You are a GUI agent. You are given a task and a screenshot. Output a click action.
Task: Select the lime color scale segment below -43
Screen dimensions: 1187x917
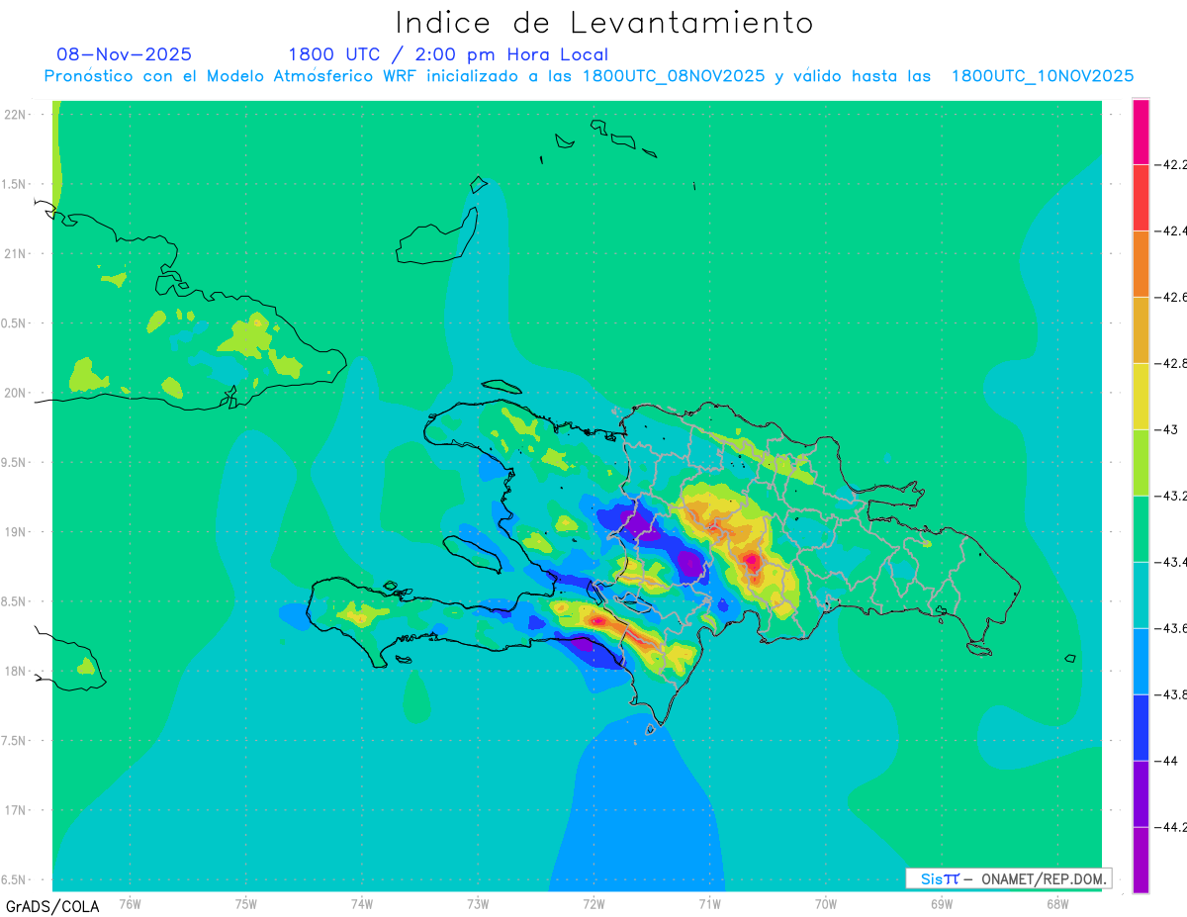[1141, 462]
